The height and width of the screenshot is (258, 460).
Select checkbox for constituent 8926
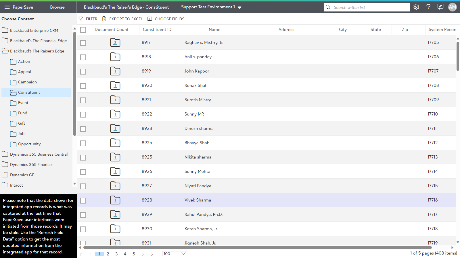pos(83,172)
